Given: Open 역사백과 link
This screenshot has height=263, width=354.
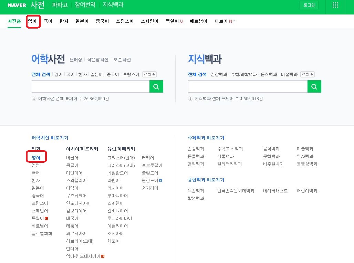Looking at the screenshot, I should click(305, 156).
